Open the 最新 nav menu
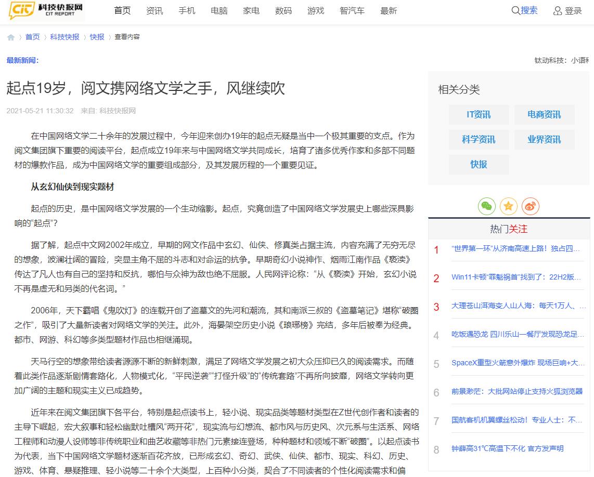 tap(389, 10)
